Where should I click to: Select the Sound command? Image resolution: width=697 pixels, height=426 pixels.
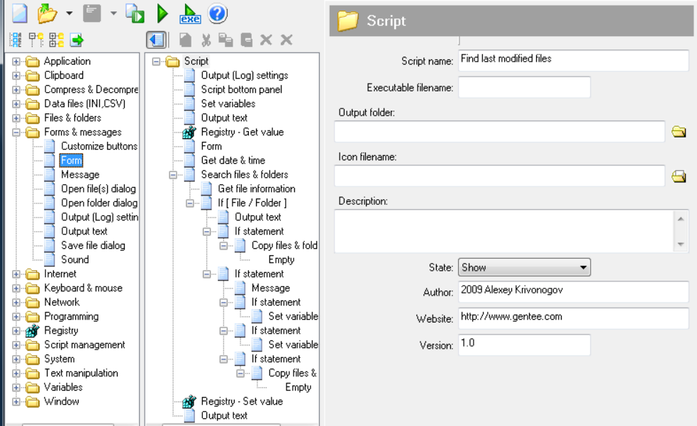[74, 259]
